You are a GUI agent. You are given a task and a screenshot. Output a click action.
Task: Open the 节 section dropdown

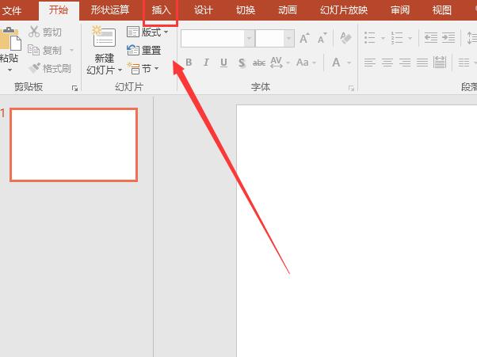pyautogui.click(x=143, y=69)
